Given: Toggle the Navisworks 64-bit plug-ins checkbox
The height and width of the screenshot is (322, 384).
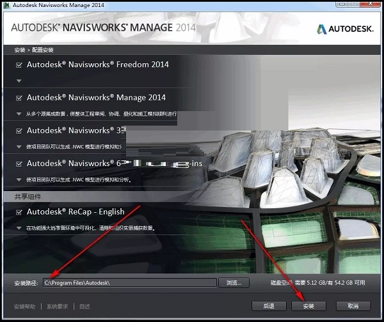Looking at the screenshot, I should click(x=19, y=164).
